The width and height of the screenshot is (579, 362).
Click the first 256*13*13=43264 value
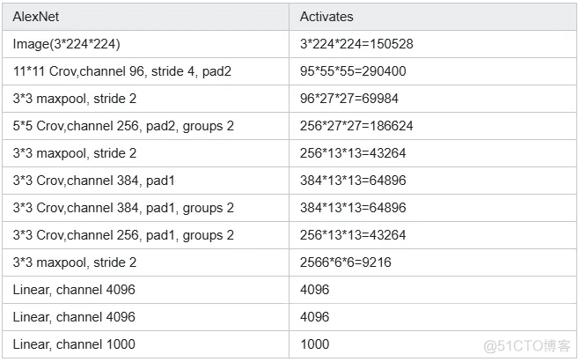[353, 153]
